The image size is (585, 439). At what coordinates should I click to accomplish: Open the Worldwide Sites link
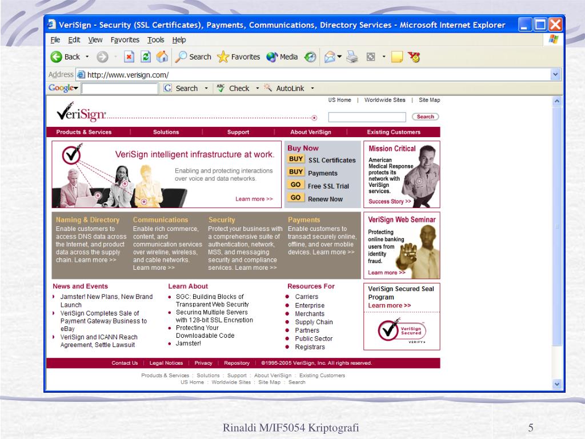click(384, 100)
